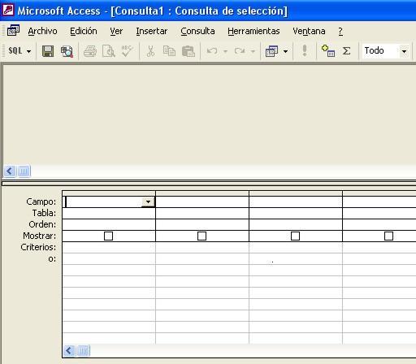416x364 pixels.
Task: Expand the SQL view dropdown arrow
Action: 28,51
